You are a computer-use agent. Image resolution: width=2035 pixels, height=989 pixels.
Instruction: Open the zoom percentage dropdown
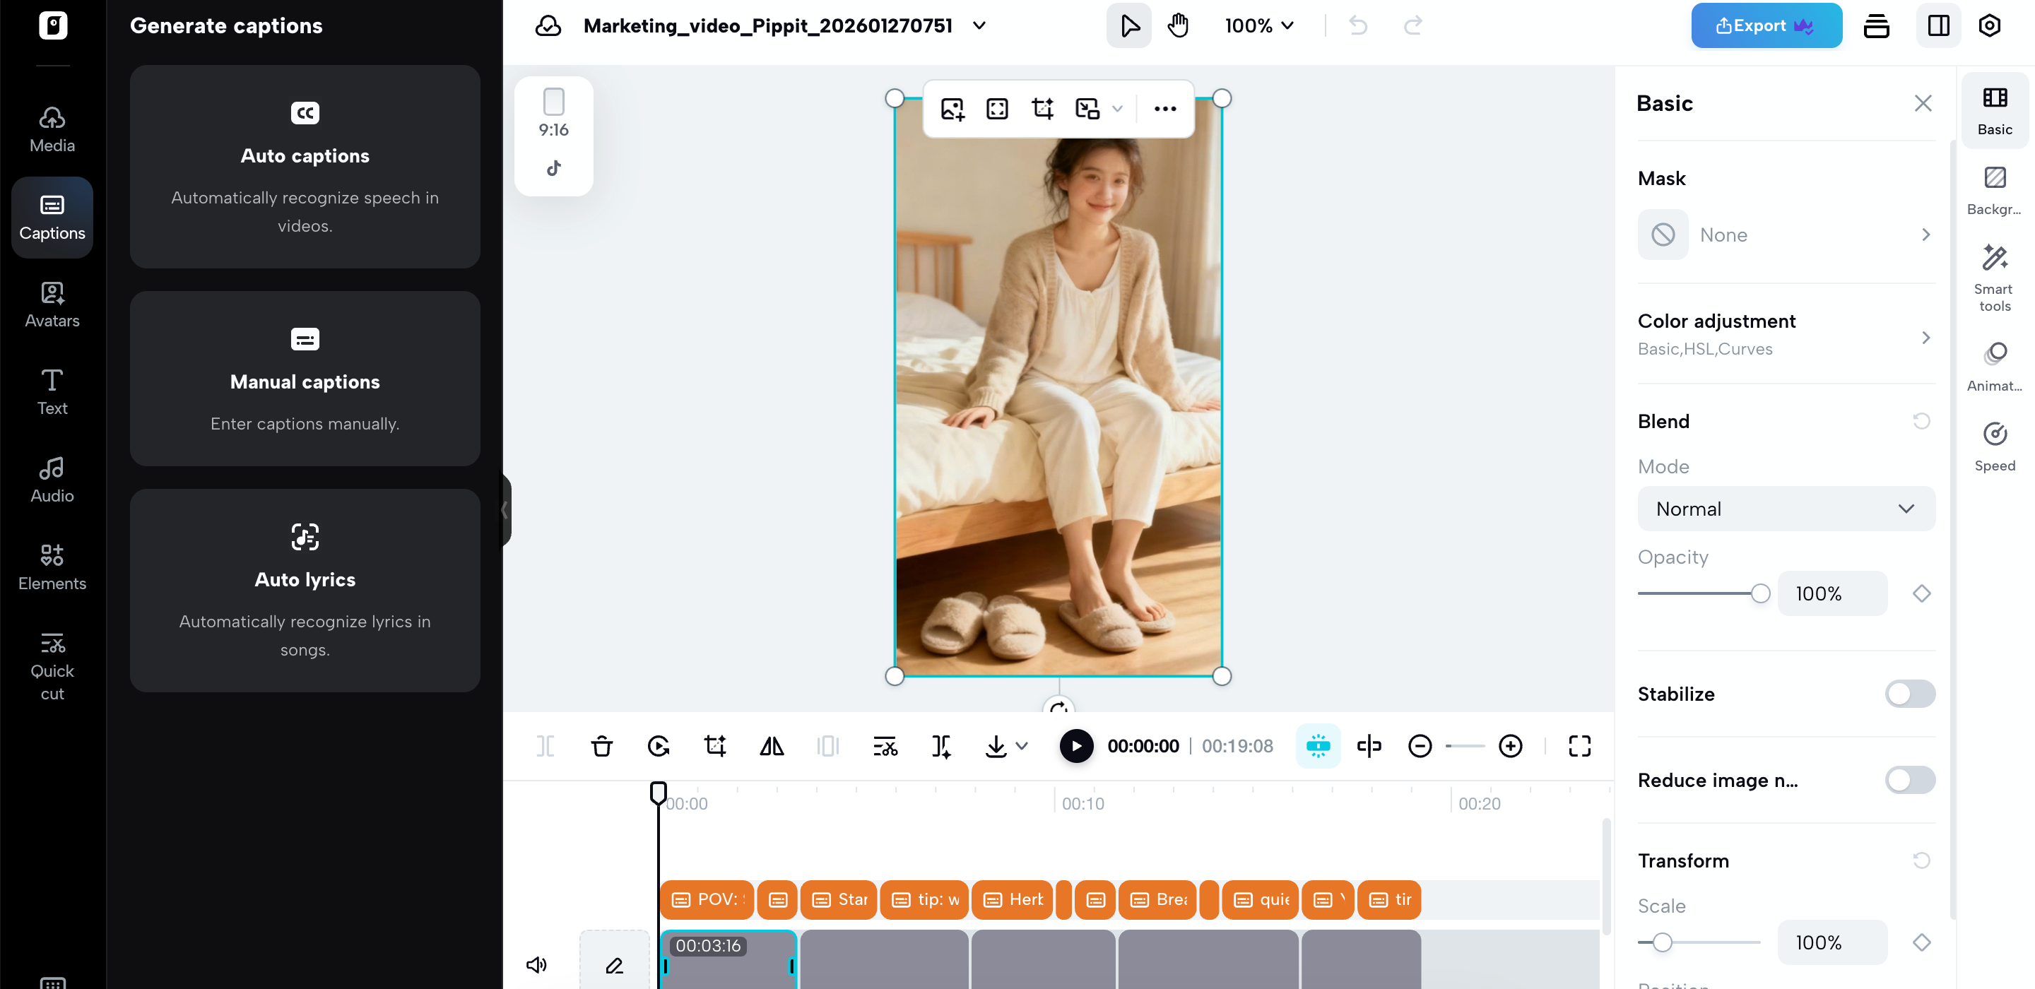(x=1258, y=25)
